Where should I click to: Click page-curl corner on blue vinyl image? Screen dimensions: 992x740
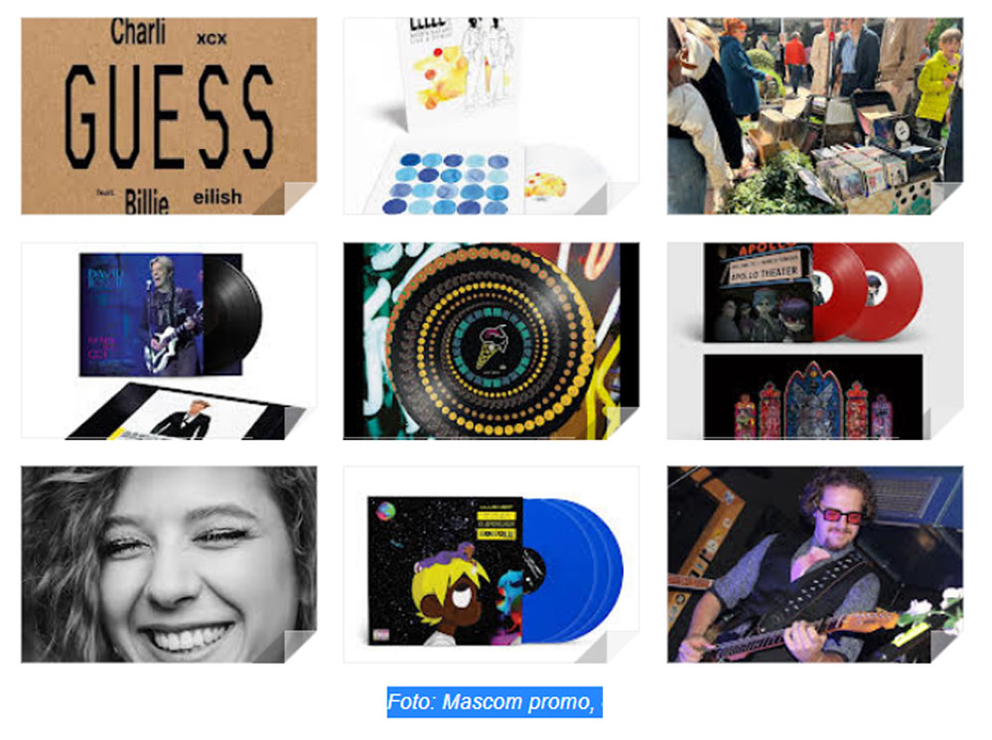(x=623, y=647)
